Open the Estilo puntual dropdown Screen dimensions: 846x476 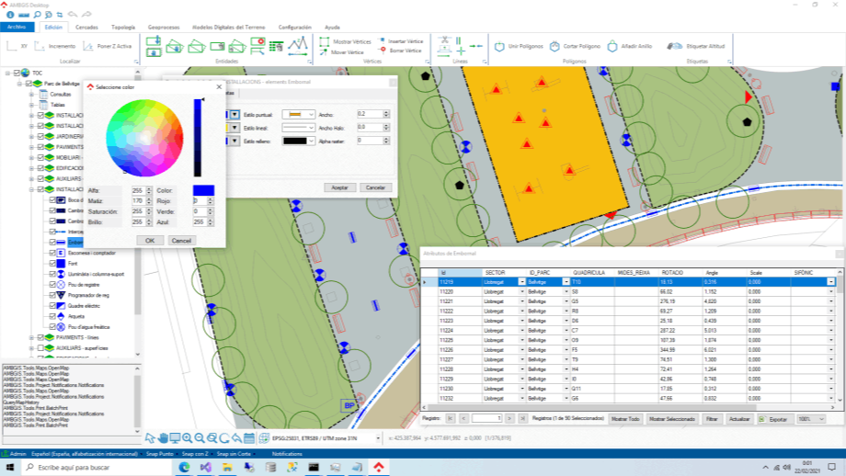313,114
